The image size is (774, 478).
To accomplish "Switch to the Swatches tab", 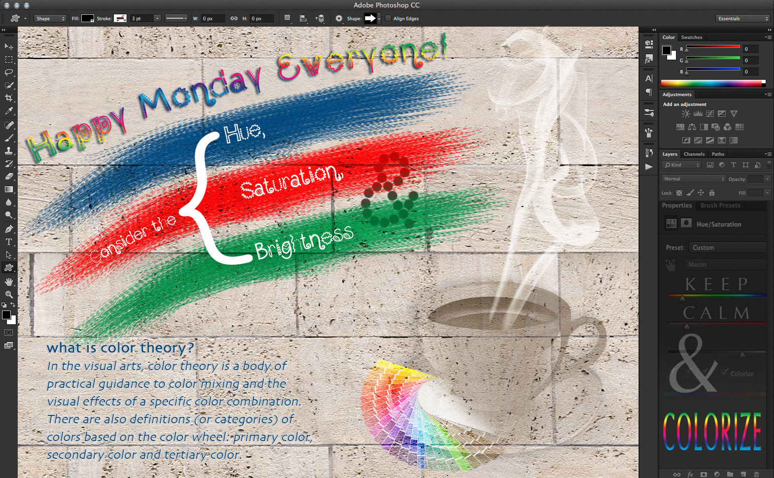I will click(x=691, y=37).
